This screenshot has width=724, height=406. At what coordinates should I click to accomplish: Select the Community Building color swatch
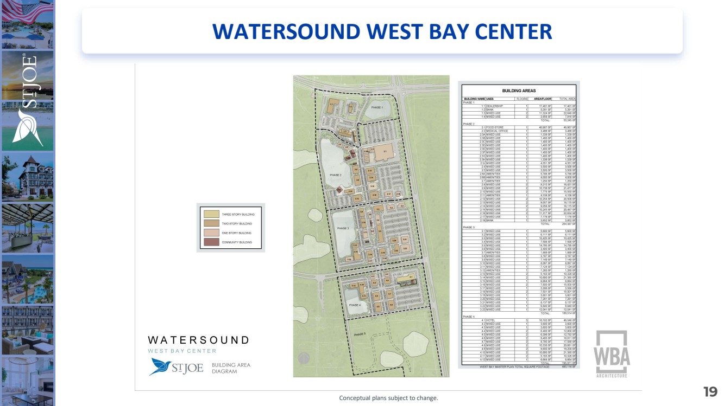click(x=210, y=242)
